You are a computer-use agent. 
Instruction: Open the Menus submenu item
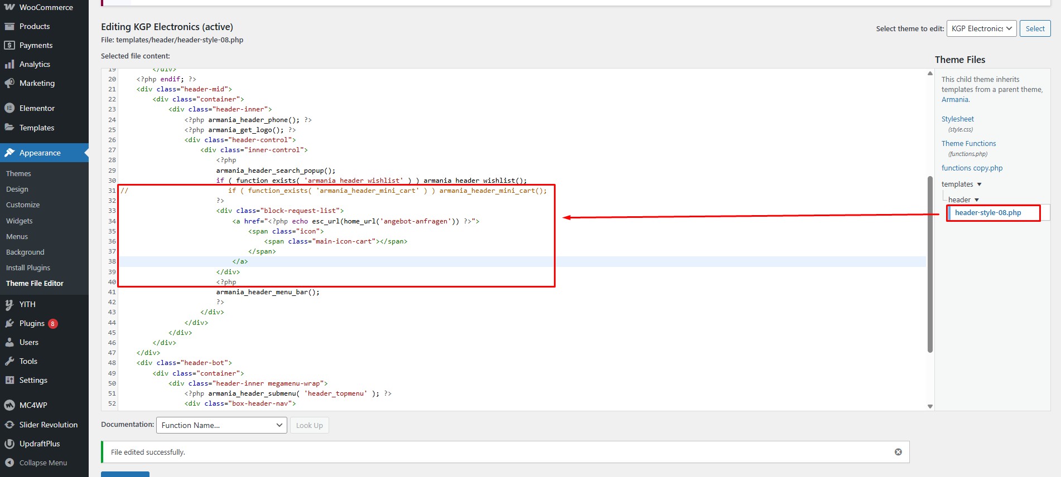pyautogui.click(x=17, y=237)
